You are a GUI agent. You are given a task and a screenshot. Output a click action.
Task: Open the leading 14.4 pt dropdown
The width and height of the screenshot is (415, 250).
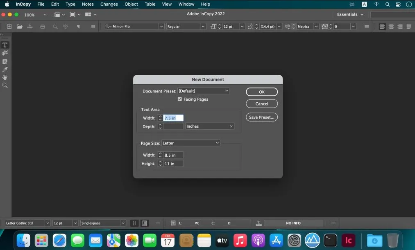click(x=279, y=27)
